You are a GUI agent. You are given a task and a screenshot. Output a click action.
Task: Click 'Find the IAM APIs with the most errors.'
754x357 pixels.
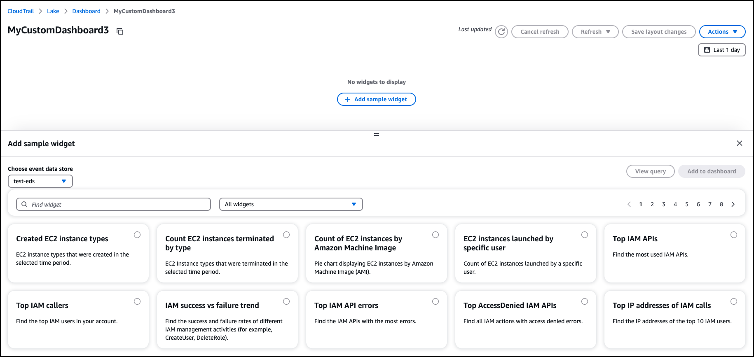365,321
